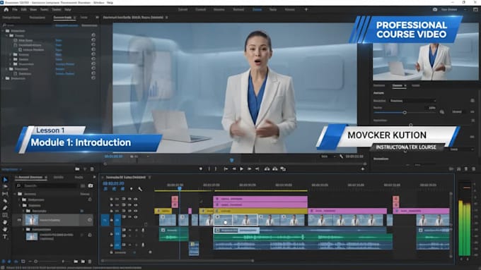Adjust the first slider in right panel
The width and height of the screenshot is (481, 270).
pos(405,113)
